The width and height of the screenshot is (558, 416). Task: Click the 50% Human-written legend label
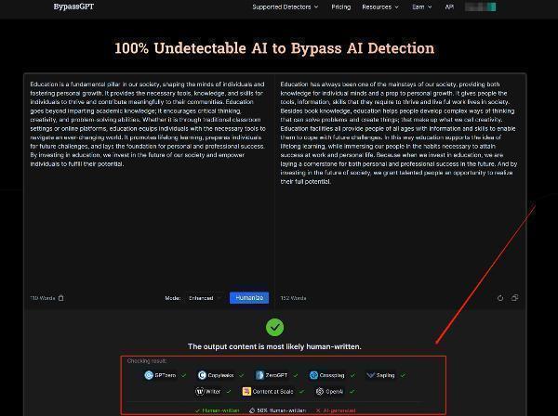pyautogui.click(x=277, y=410)
